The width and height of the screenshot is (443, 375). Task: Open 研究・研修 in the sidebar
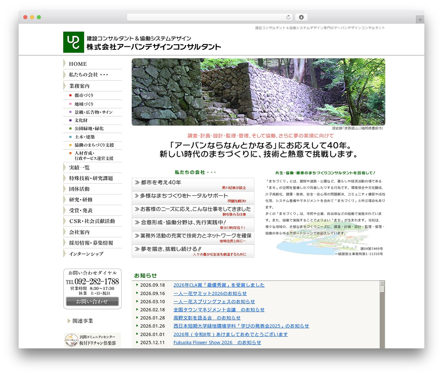point(92,200)
